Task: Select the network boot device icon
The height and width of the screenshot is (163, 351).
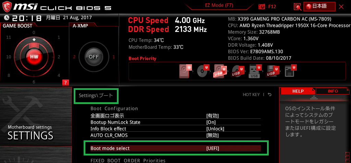Action: [x=291, y=71]
